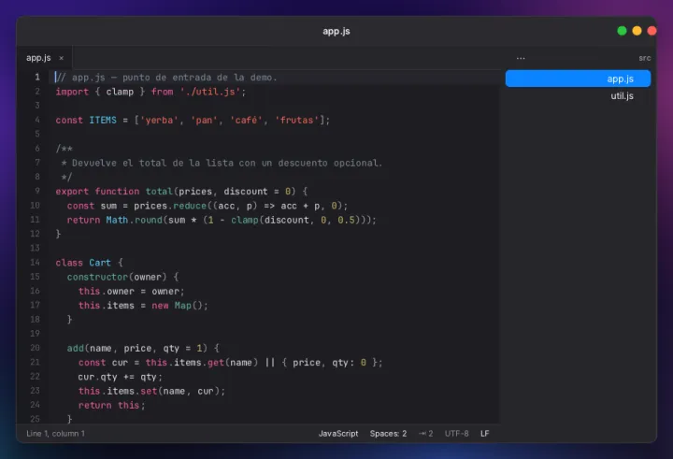Click the Cart class name
673x459 pixels.
click(100, 263)
